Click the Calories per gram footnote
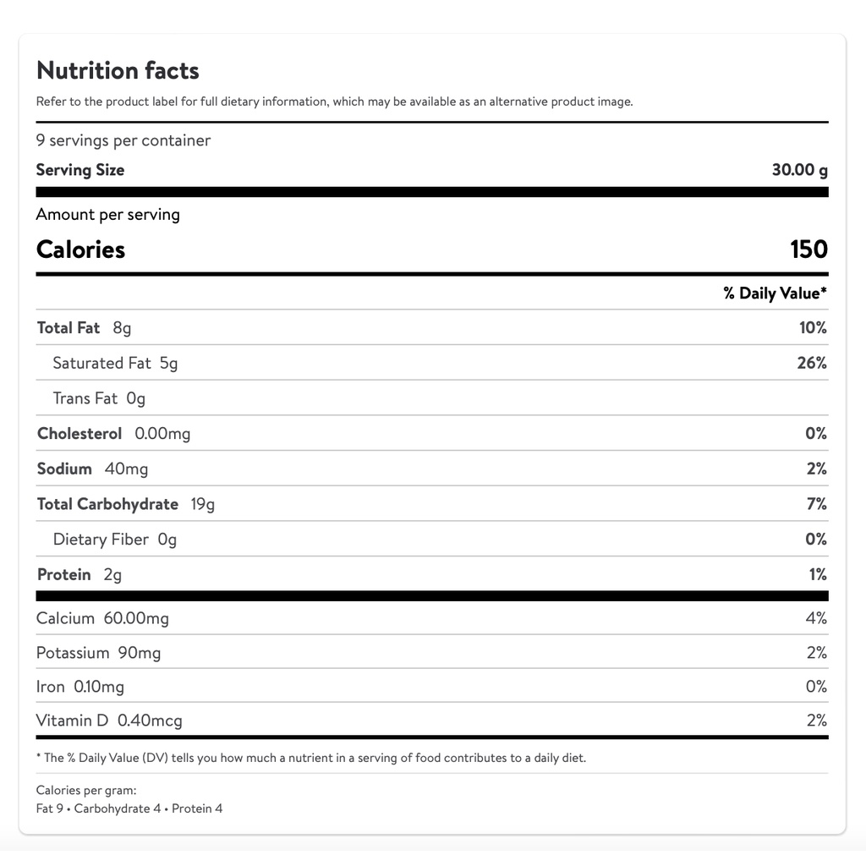 click(x=86, y=791)
